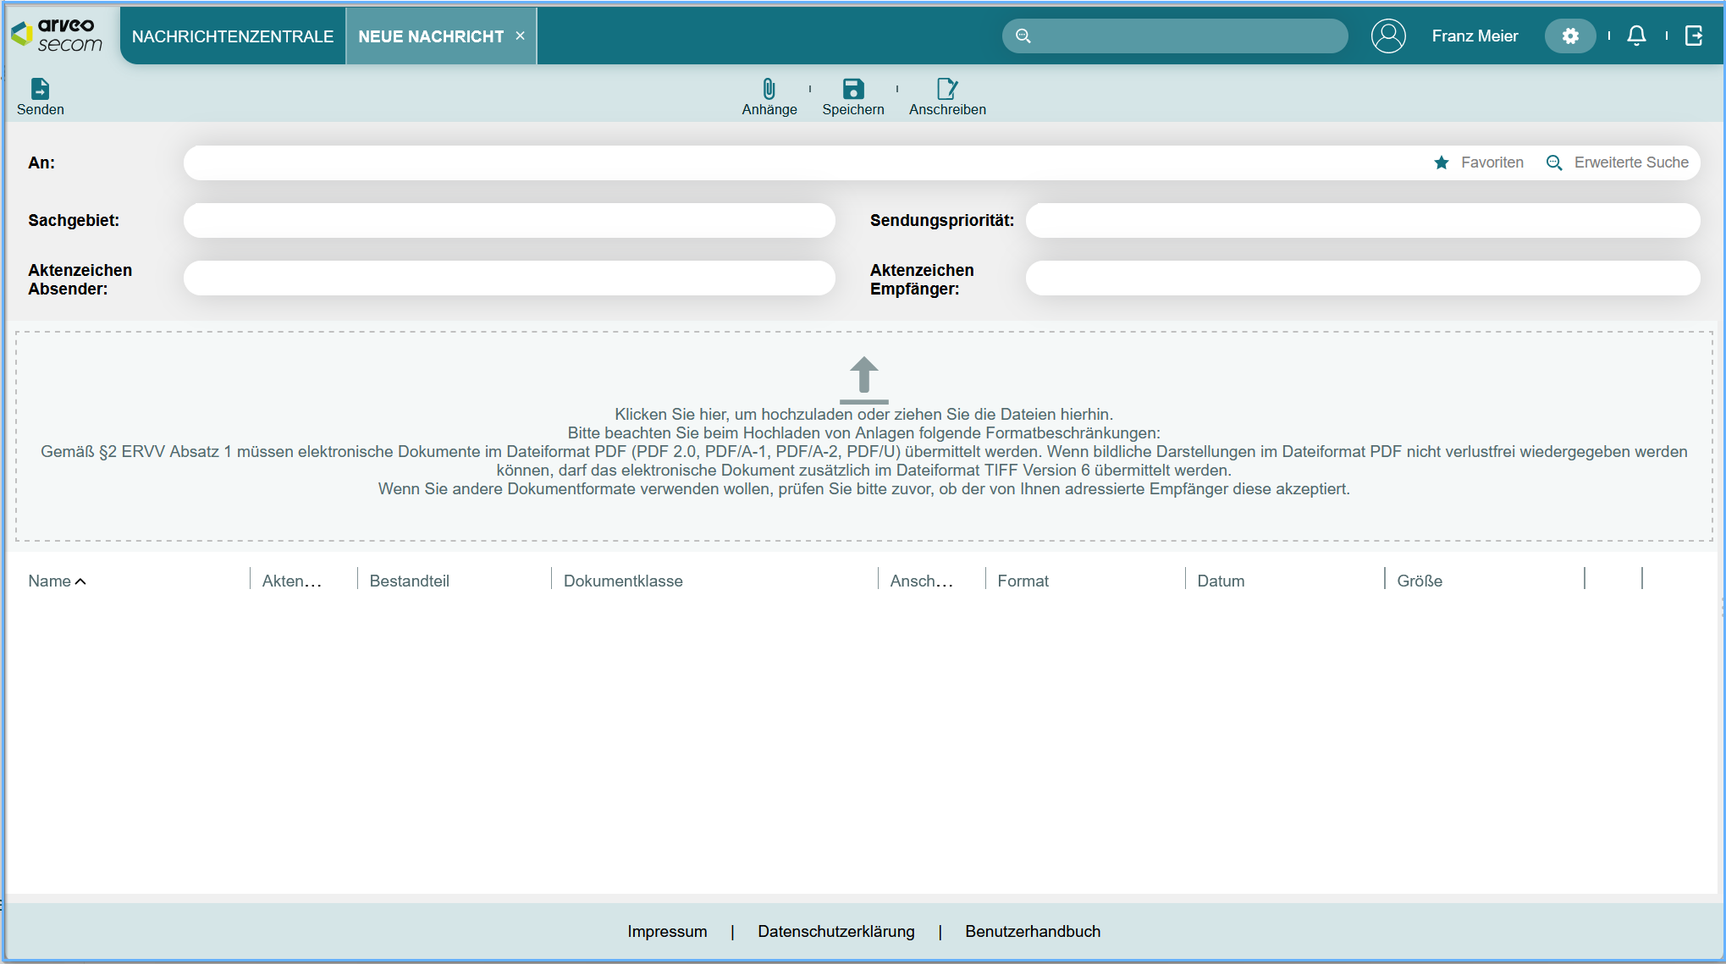
Task: Open the Sendungspriorität dropdown field
Action: [1362, 220]
